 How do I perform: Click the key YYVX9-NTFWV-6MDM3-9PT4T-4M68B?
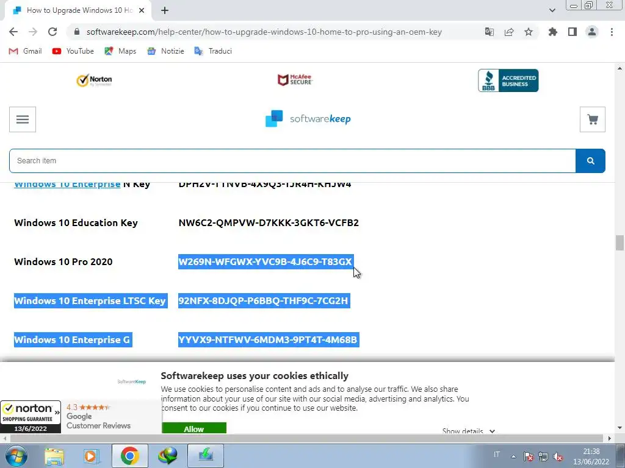click(x=269, y=340)
